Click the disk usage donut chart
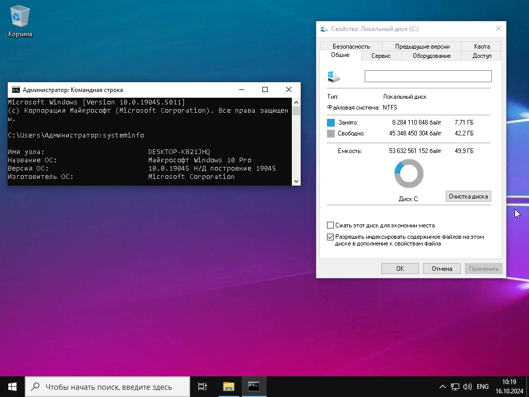Screen dimensions: 529x397 [409, 174]
